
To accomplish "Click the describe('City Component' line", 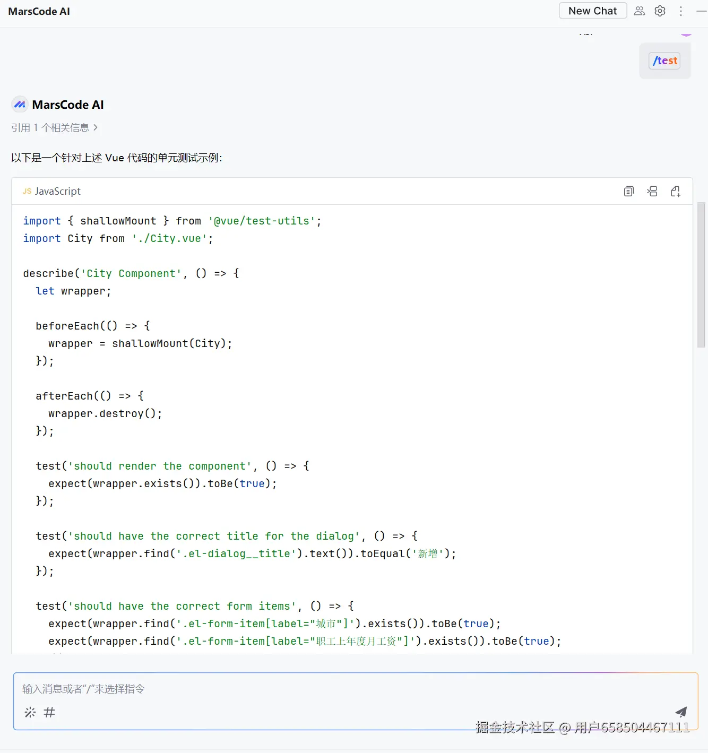I will point(131,273).
